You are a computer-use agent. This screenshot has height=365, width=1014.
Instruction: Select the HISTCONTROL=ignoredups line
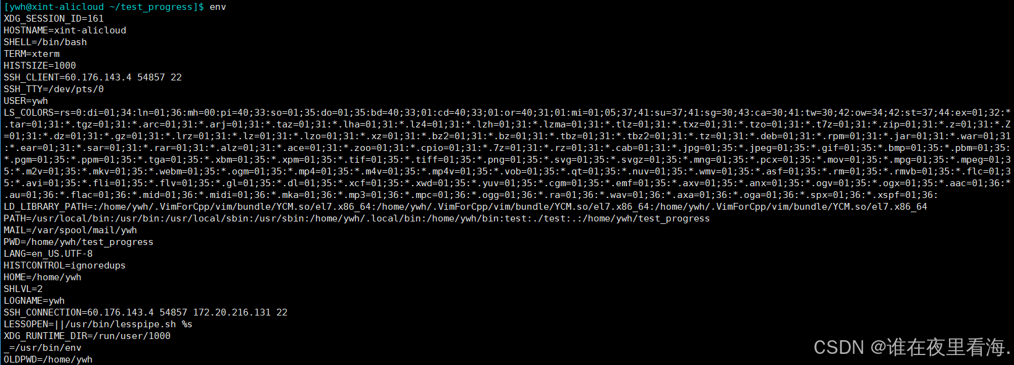click(x=65, y=265)
